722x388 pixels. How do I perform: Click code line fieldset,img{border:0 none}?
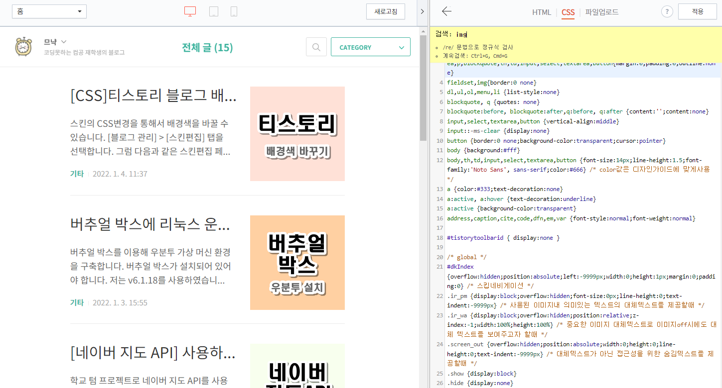pyautogui.click(x=492, y=83)
